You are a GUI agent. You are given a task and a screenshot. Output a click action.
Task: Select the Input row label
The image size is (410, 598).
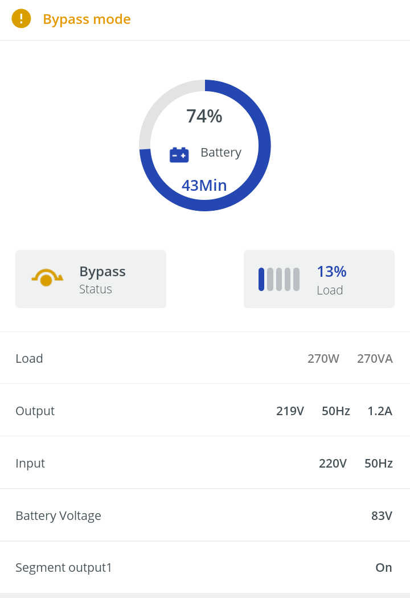click(30, 463)
